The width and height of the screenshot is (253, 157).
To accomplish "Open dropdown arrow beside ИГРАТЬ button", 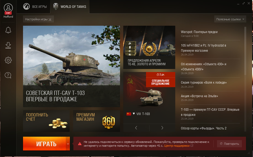I will [68, 144].
